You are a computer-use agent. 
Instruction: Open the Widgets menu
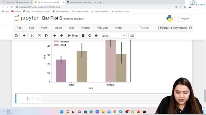103,28
